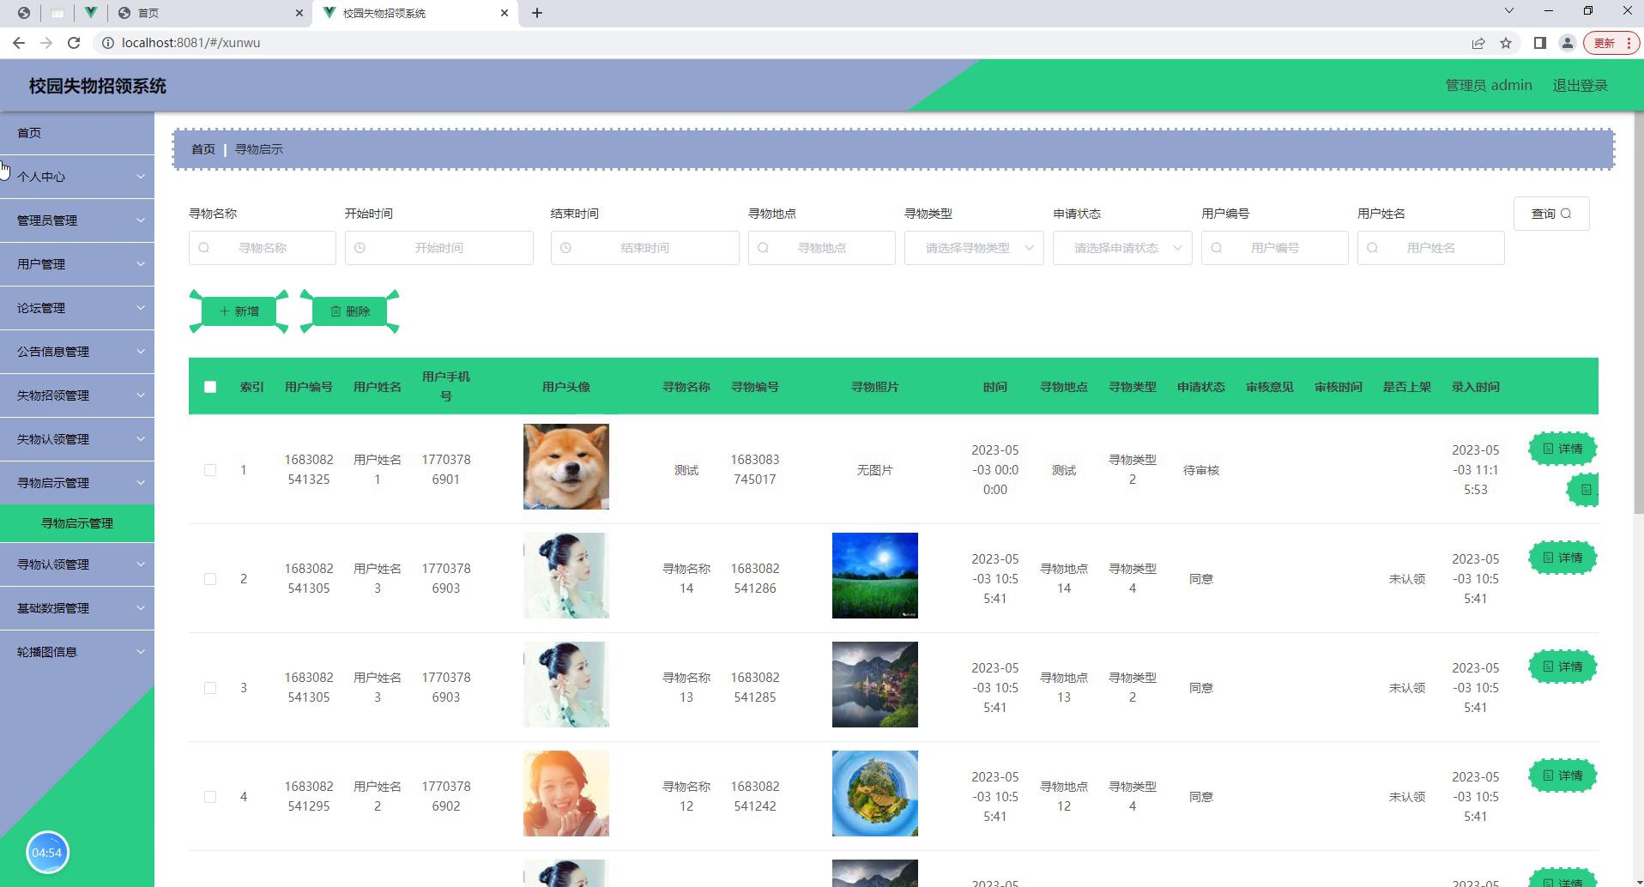Viewport: 1644px width, 887px height.
Task: Click the small icon button under row 1 详情
Action: coord(1585,490)
